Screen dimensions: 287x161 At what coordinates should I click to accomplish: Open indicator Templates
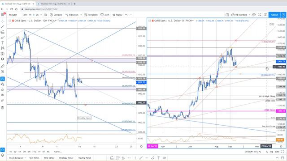[91, 15]
